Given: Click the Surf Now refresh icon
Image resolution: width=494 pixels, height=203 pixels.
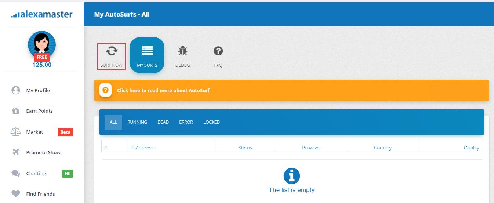Looking at the screenshot, I should [x=112, y=51].
